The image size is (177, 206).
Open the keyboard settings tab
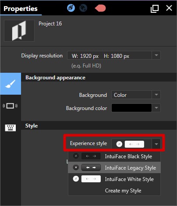[x=11, y=128]
